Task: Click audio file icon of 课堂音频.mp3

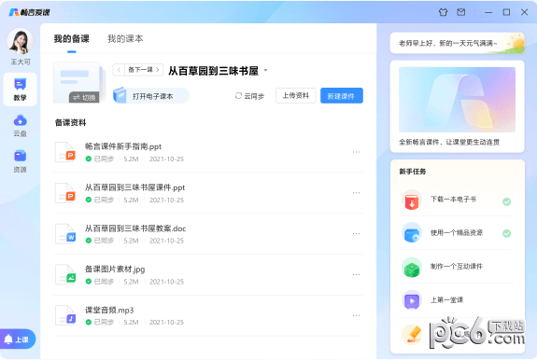Action: 65,315
